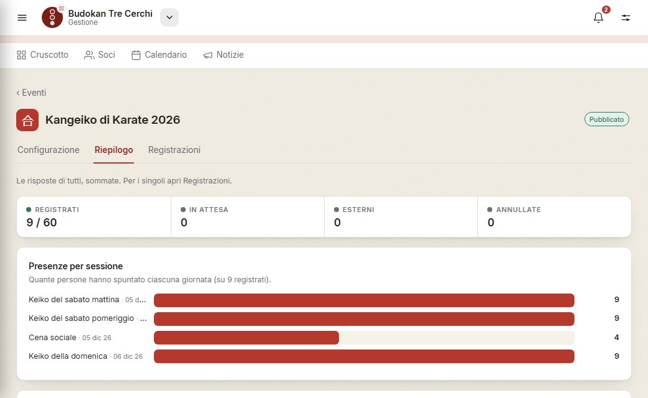Open the Notizie news section
Image resolution: width=648 pixels, height=398 pixels.
[x=223, y=55]
